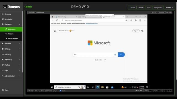Switch to the Shell tab

click(149, 7)
